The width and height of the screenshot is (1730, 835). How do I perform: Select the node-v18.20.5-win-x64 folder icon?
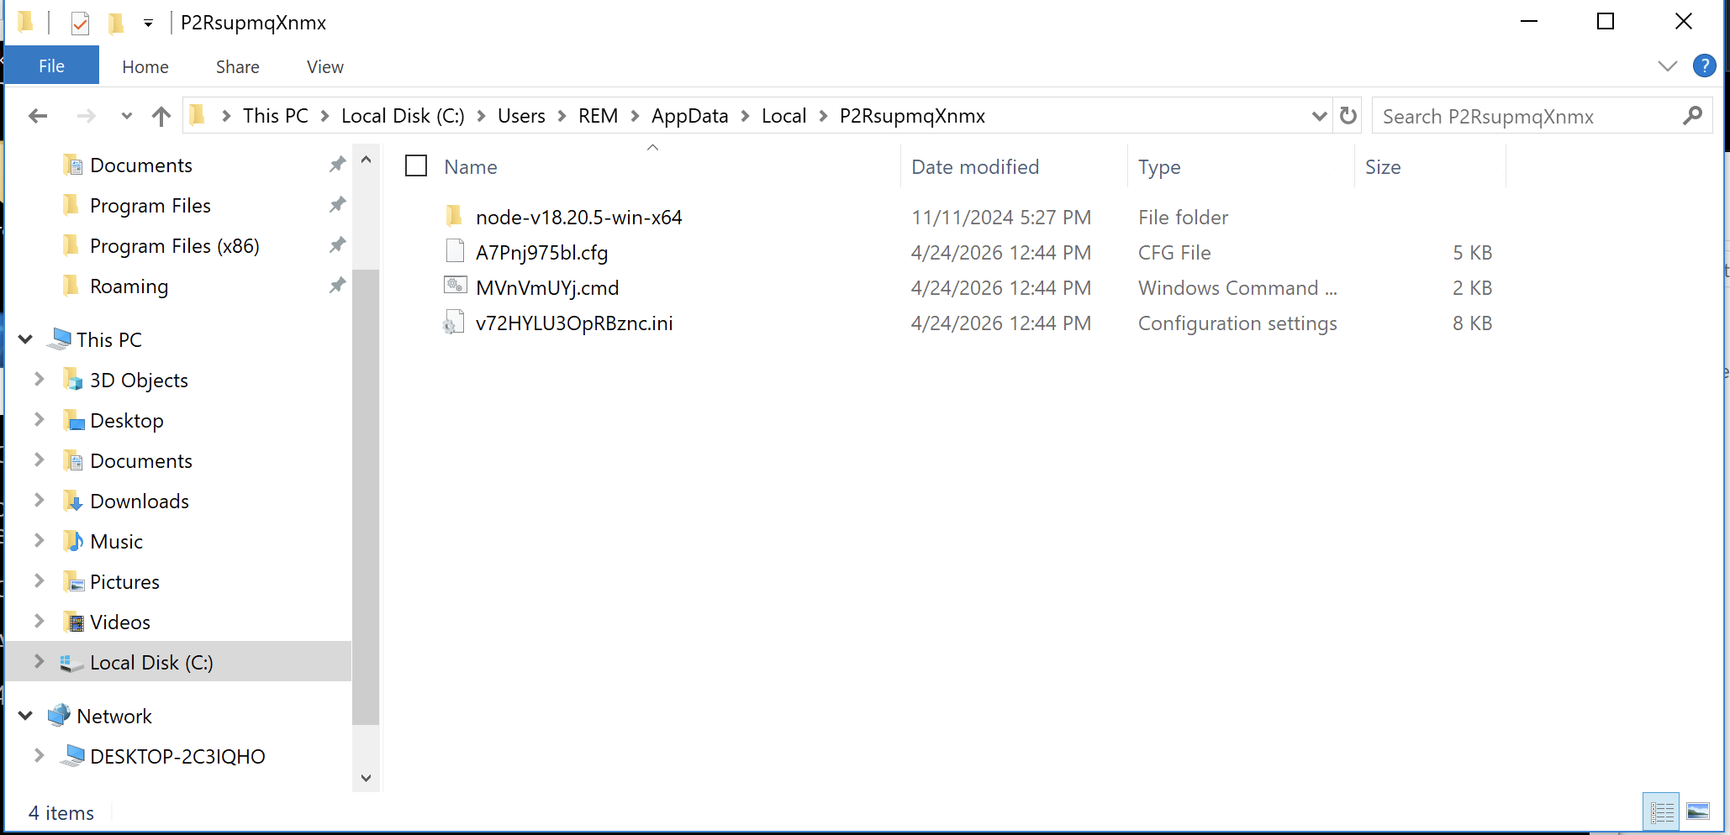[x=454, y=217]
